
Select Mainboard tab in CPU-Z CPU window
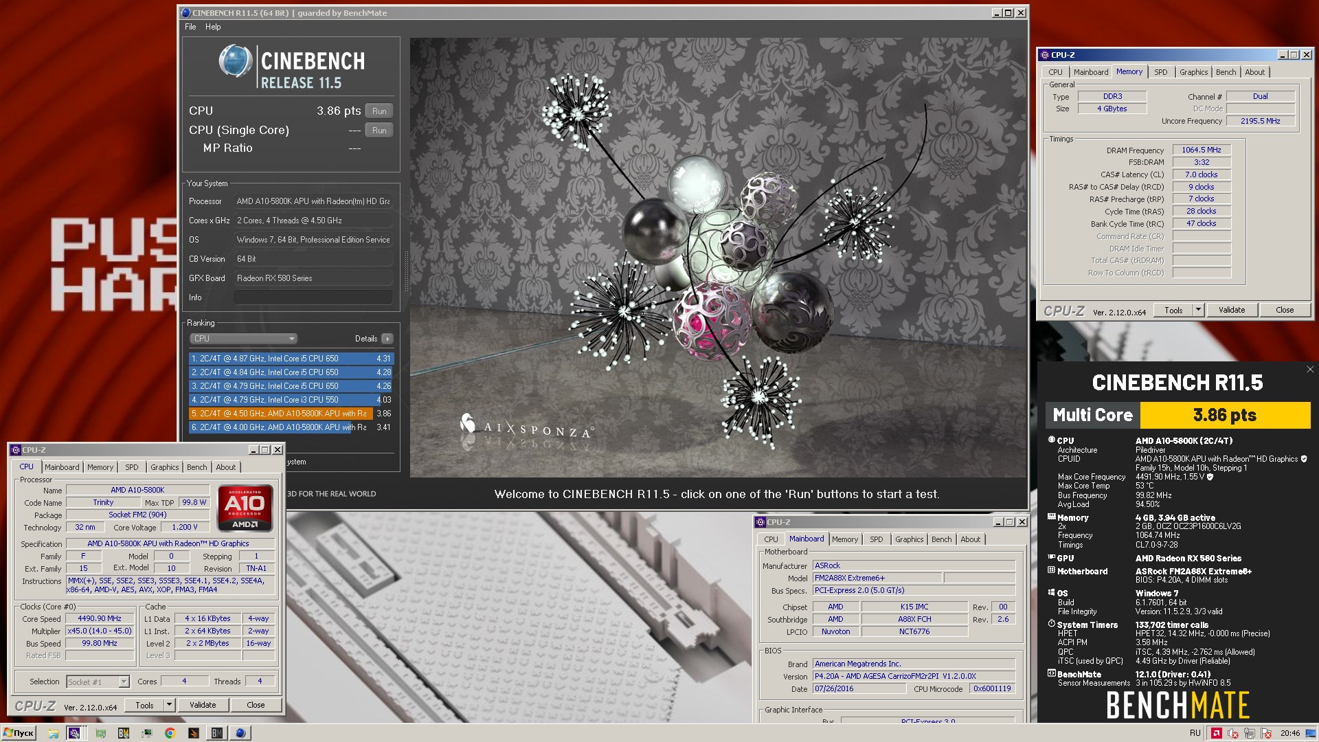(62, 467)
